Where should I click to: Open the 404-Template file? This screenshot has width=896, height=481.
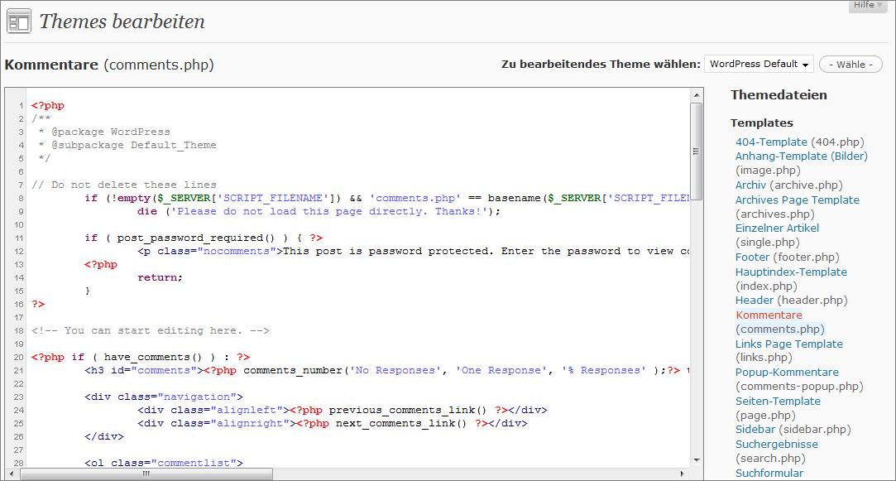[x=771, y=142]
